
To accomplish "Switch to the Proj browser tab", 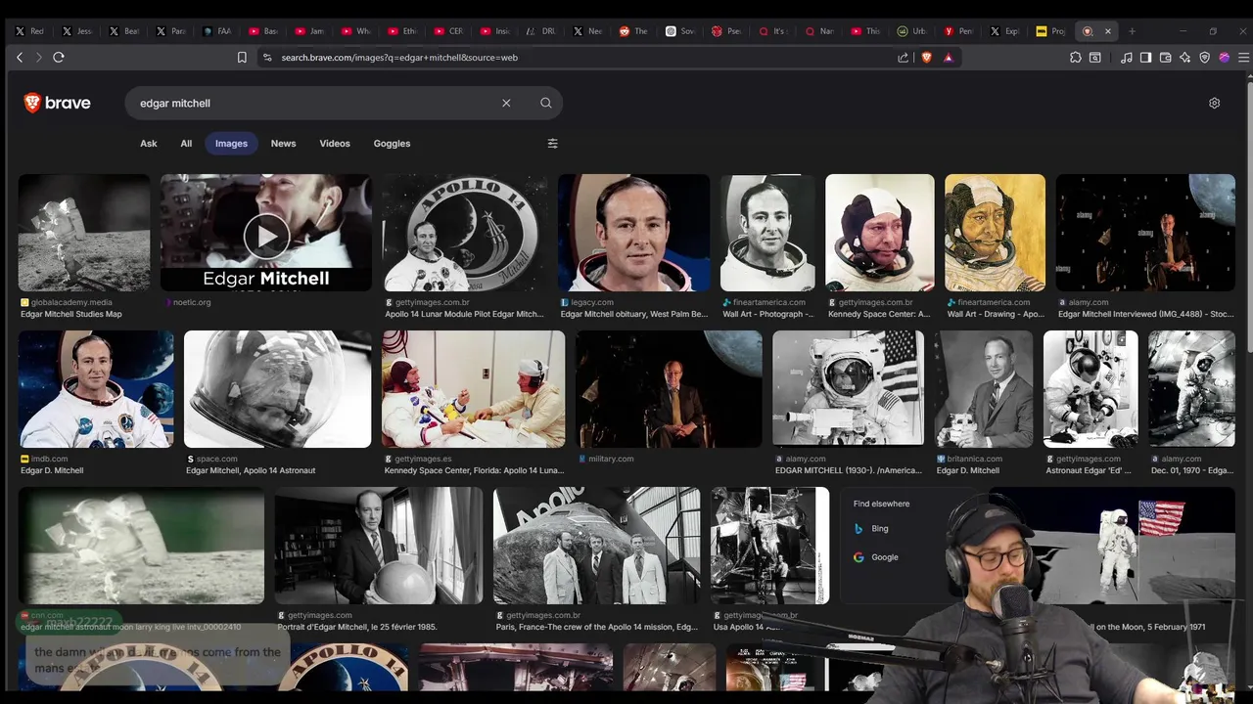I will click(x=1050, y=31).
